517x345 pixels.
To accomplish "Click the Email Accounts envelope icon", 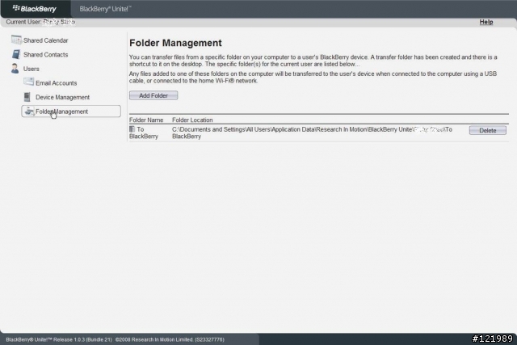I will coord(29,82).
